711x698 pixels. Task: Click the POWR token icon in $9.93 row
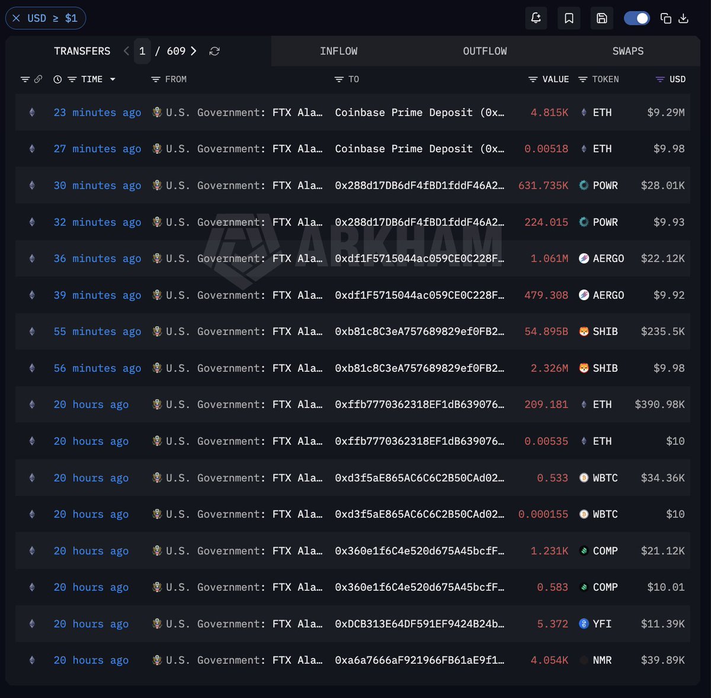click(x=584, y=222)
